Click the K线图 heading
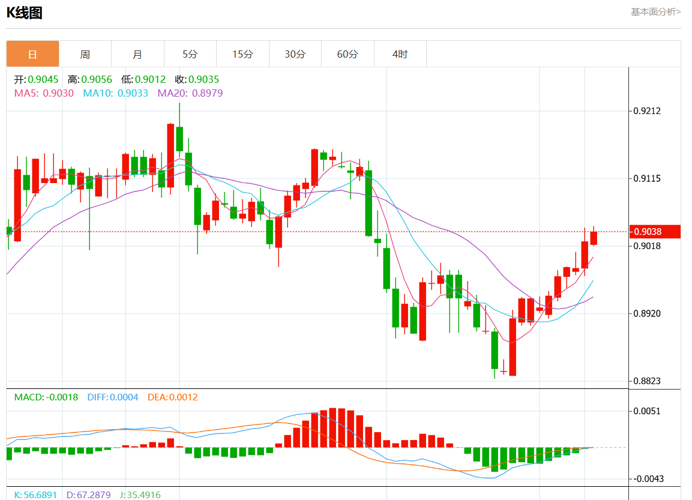The width and height of the screenshot is (692, 500). tap(24, 13)
